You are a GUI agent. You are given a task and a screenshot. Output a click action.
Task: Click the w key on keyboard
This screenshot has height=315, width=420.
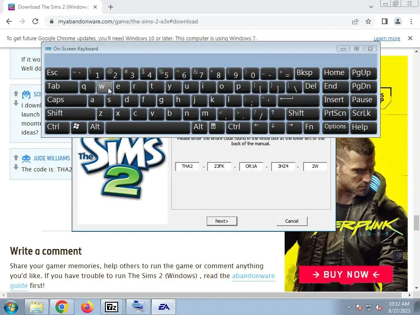click(x=105, y=87)
